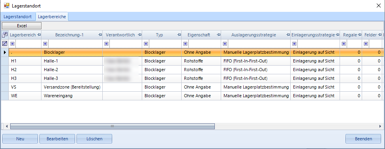Click FIFO (First-In-First-Out) in the H2 row

coord(255,70)
